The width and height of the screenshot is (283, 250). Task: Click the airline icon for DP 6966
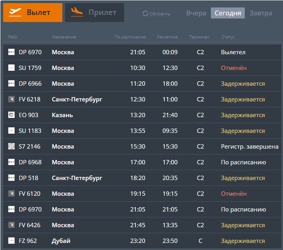pos(11,84)
